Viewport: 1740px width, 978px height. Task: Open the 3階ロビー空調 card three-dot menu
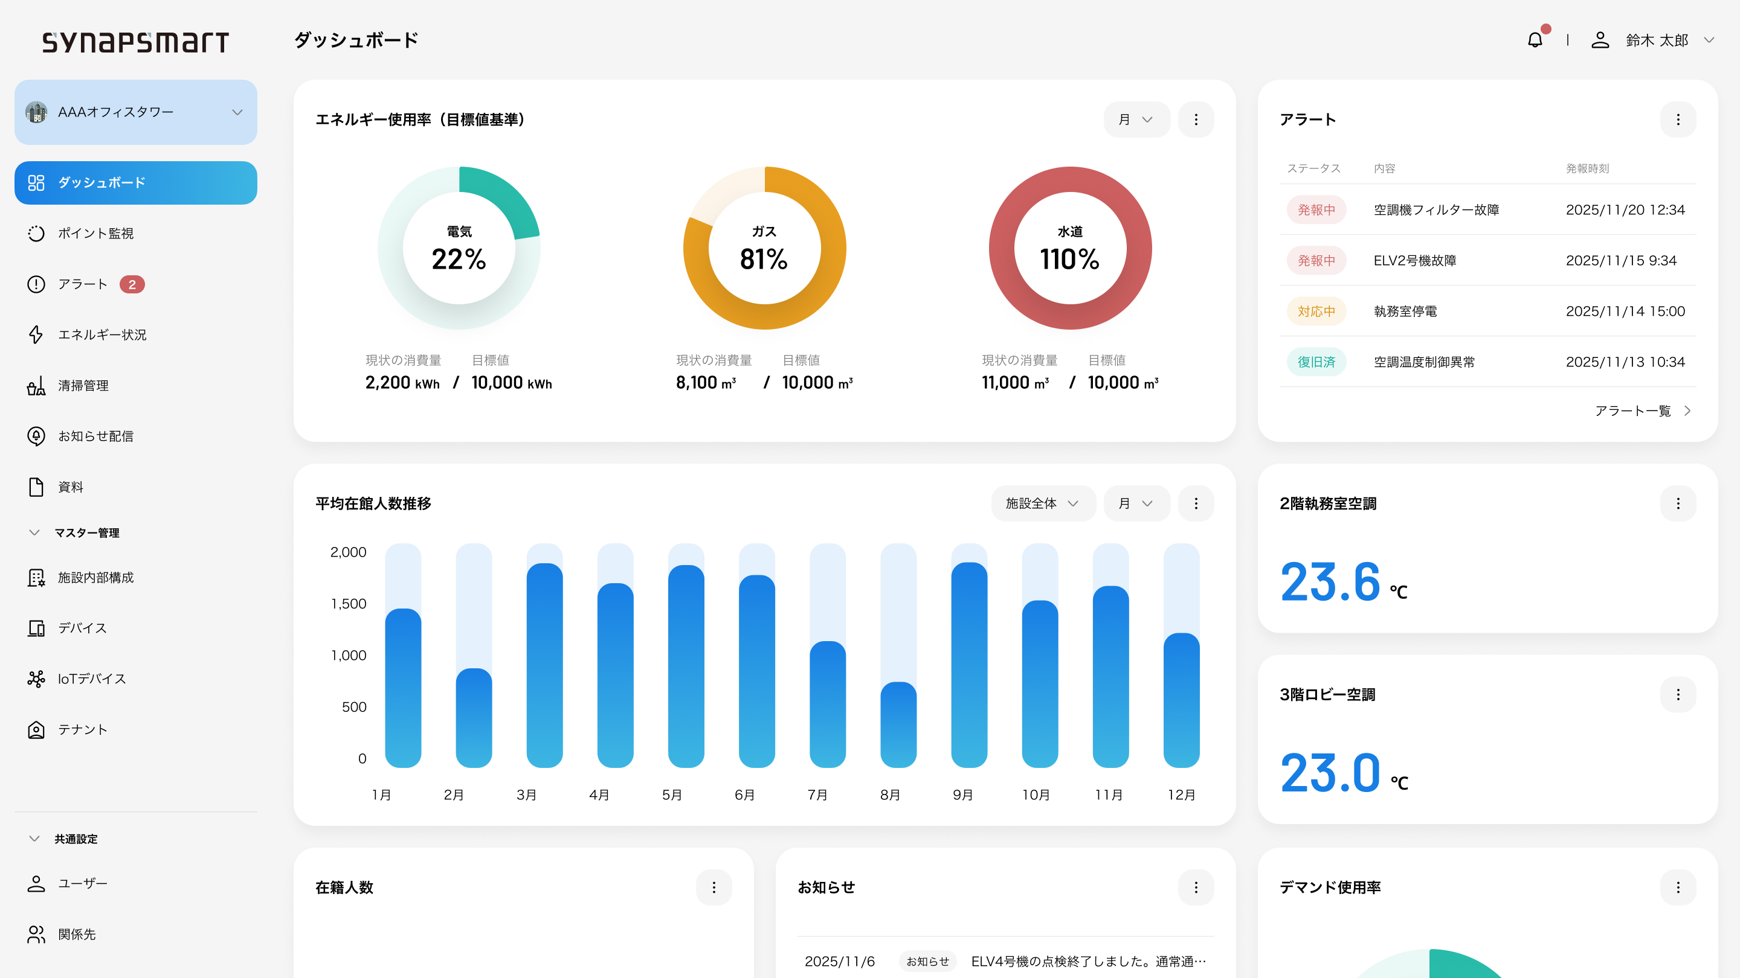click(1678, 694)
